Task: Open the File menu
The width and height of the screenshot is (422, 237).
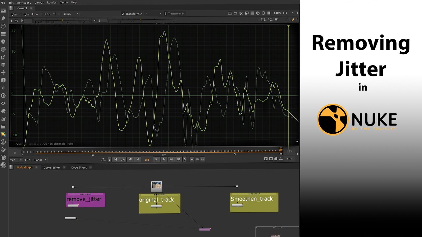Action: [x=3, y=2]
